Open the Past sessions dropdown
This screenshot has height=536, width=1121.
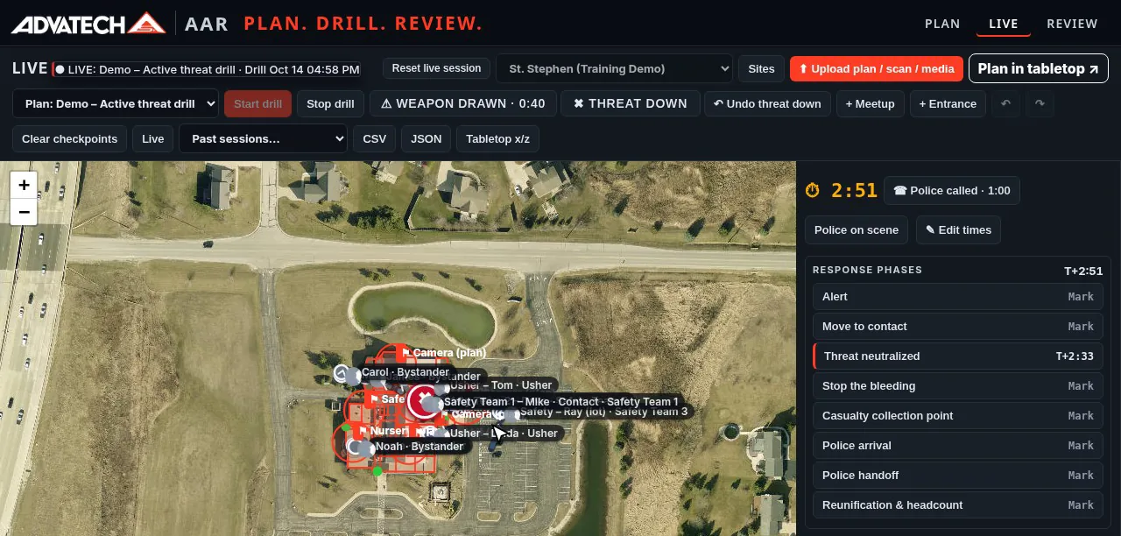pos(263,138)
